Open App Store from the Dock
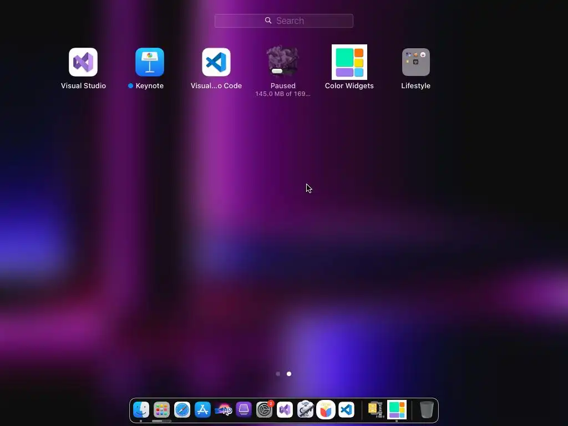Viewport: 568px width, 426px height. point(202,410)
